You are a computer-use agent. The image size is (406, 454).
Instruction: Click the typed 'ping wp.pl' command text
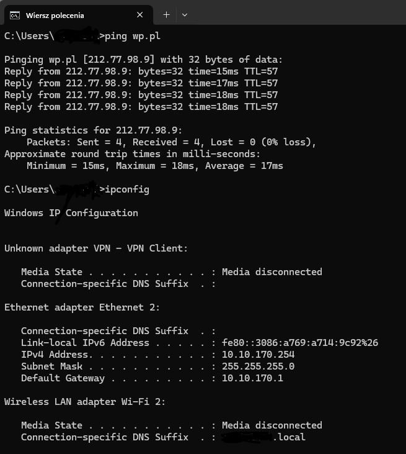133,36
